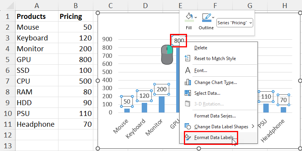Select the RAM cell in column A
The image size is (302, 151).
(37, 92)
